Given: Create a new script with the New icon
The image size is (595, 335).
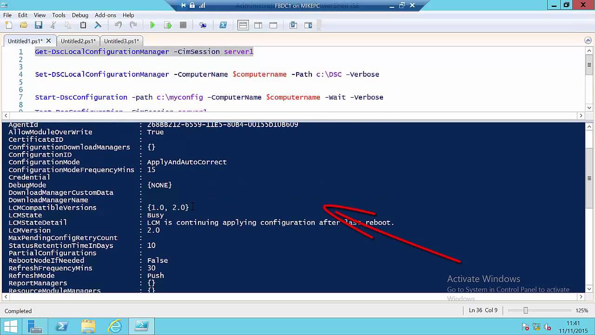Looking at the screenshot, I should pyautogui.click(x=8, y=25).
